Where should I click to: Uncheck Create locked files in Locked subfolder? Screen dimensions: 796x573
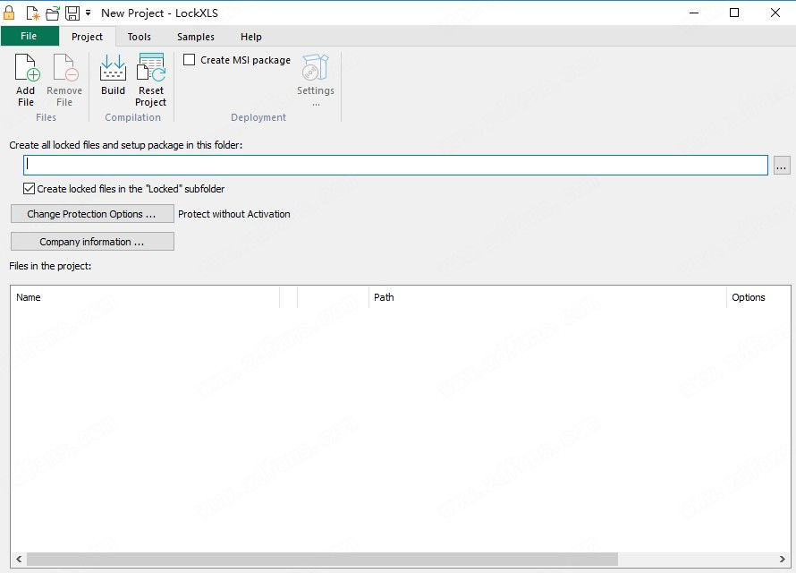coord(29,188)
